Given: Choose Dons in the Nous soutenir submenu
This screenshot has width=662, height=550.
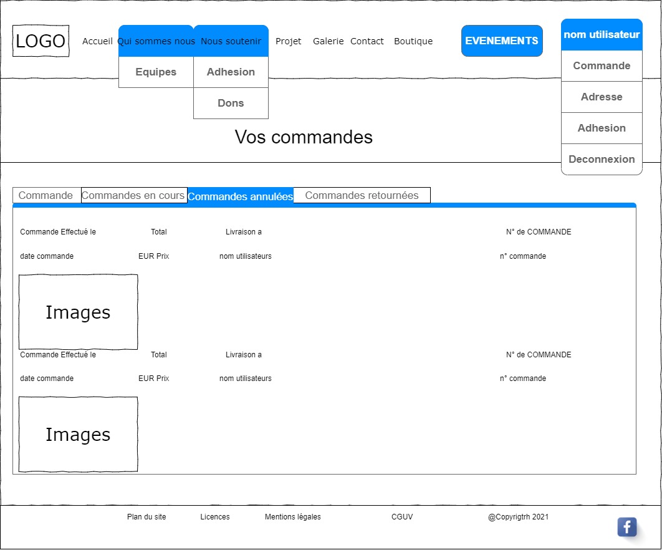Looking at the screenshot, I should 231,104.
